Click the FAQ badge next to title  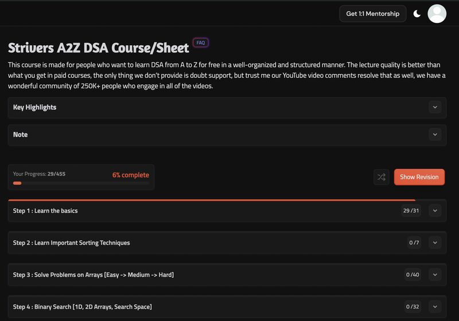pos(200,43)
